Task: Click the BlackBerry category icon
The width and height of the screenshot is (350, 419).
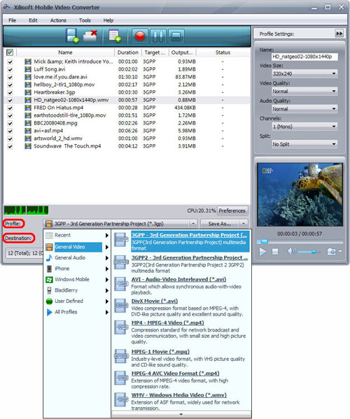Action: (50, 290)
